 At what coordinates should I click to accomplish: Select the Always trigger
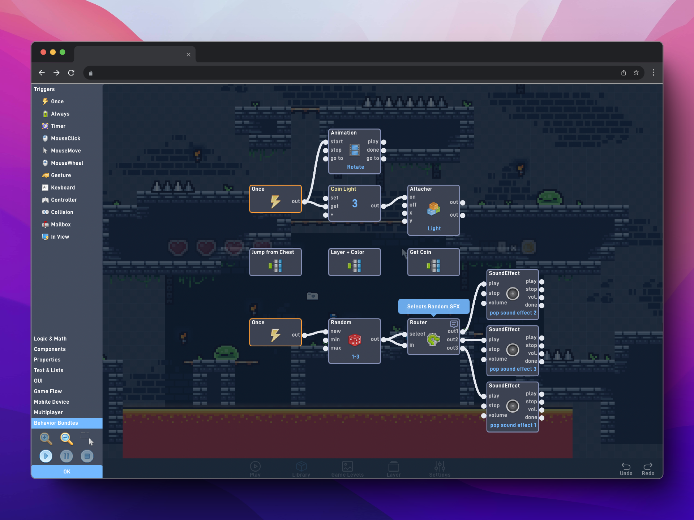click(x=56, y=114)
